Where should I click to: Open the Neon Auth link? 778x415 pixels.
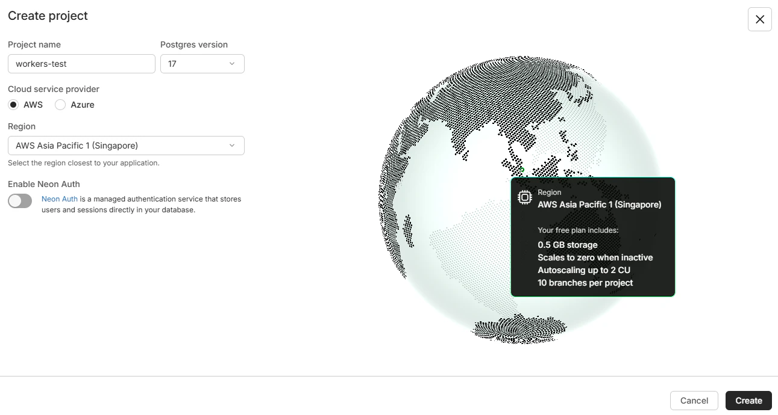click(60, 199)
